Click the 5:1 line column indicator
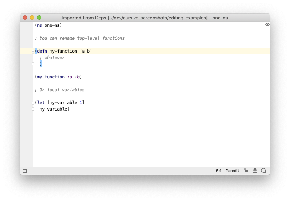The image size is (290, 201). click(x=219, y=171)
